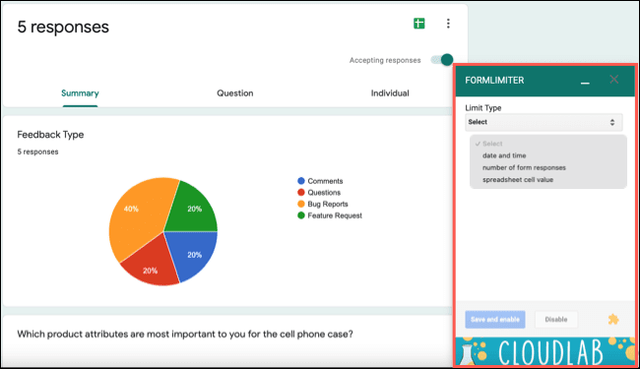
Task: Click the Disable button
Action: coord(556,319)
